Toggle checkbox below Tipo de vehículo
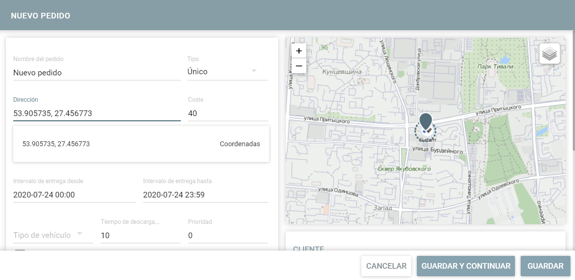Screen dimensions: 575x280 click(x=20, y=251)
